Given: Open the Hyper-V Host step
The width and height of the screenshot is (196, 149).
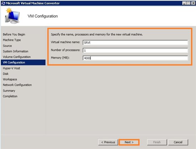Looking at the screenshot, I should pos(11,68).
